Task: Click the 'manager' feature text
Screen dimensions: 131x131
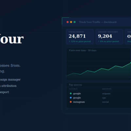Action: (x=14, y=80)
